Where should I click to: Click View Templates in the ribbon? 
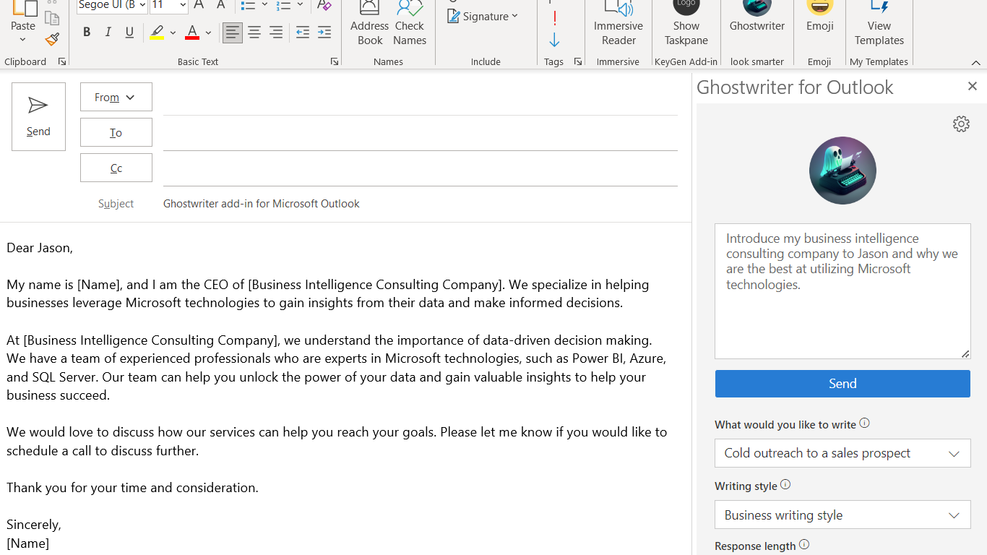[x=879, y=25]
